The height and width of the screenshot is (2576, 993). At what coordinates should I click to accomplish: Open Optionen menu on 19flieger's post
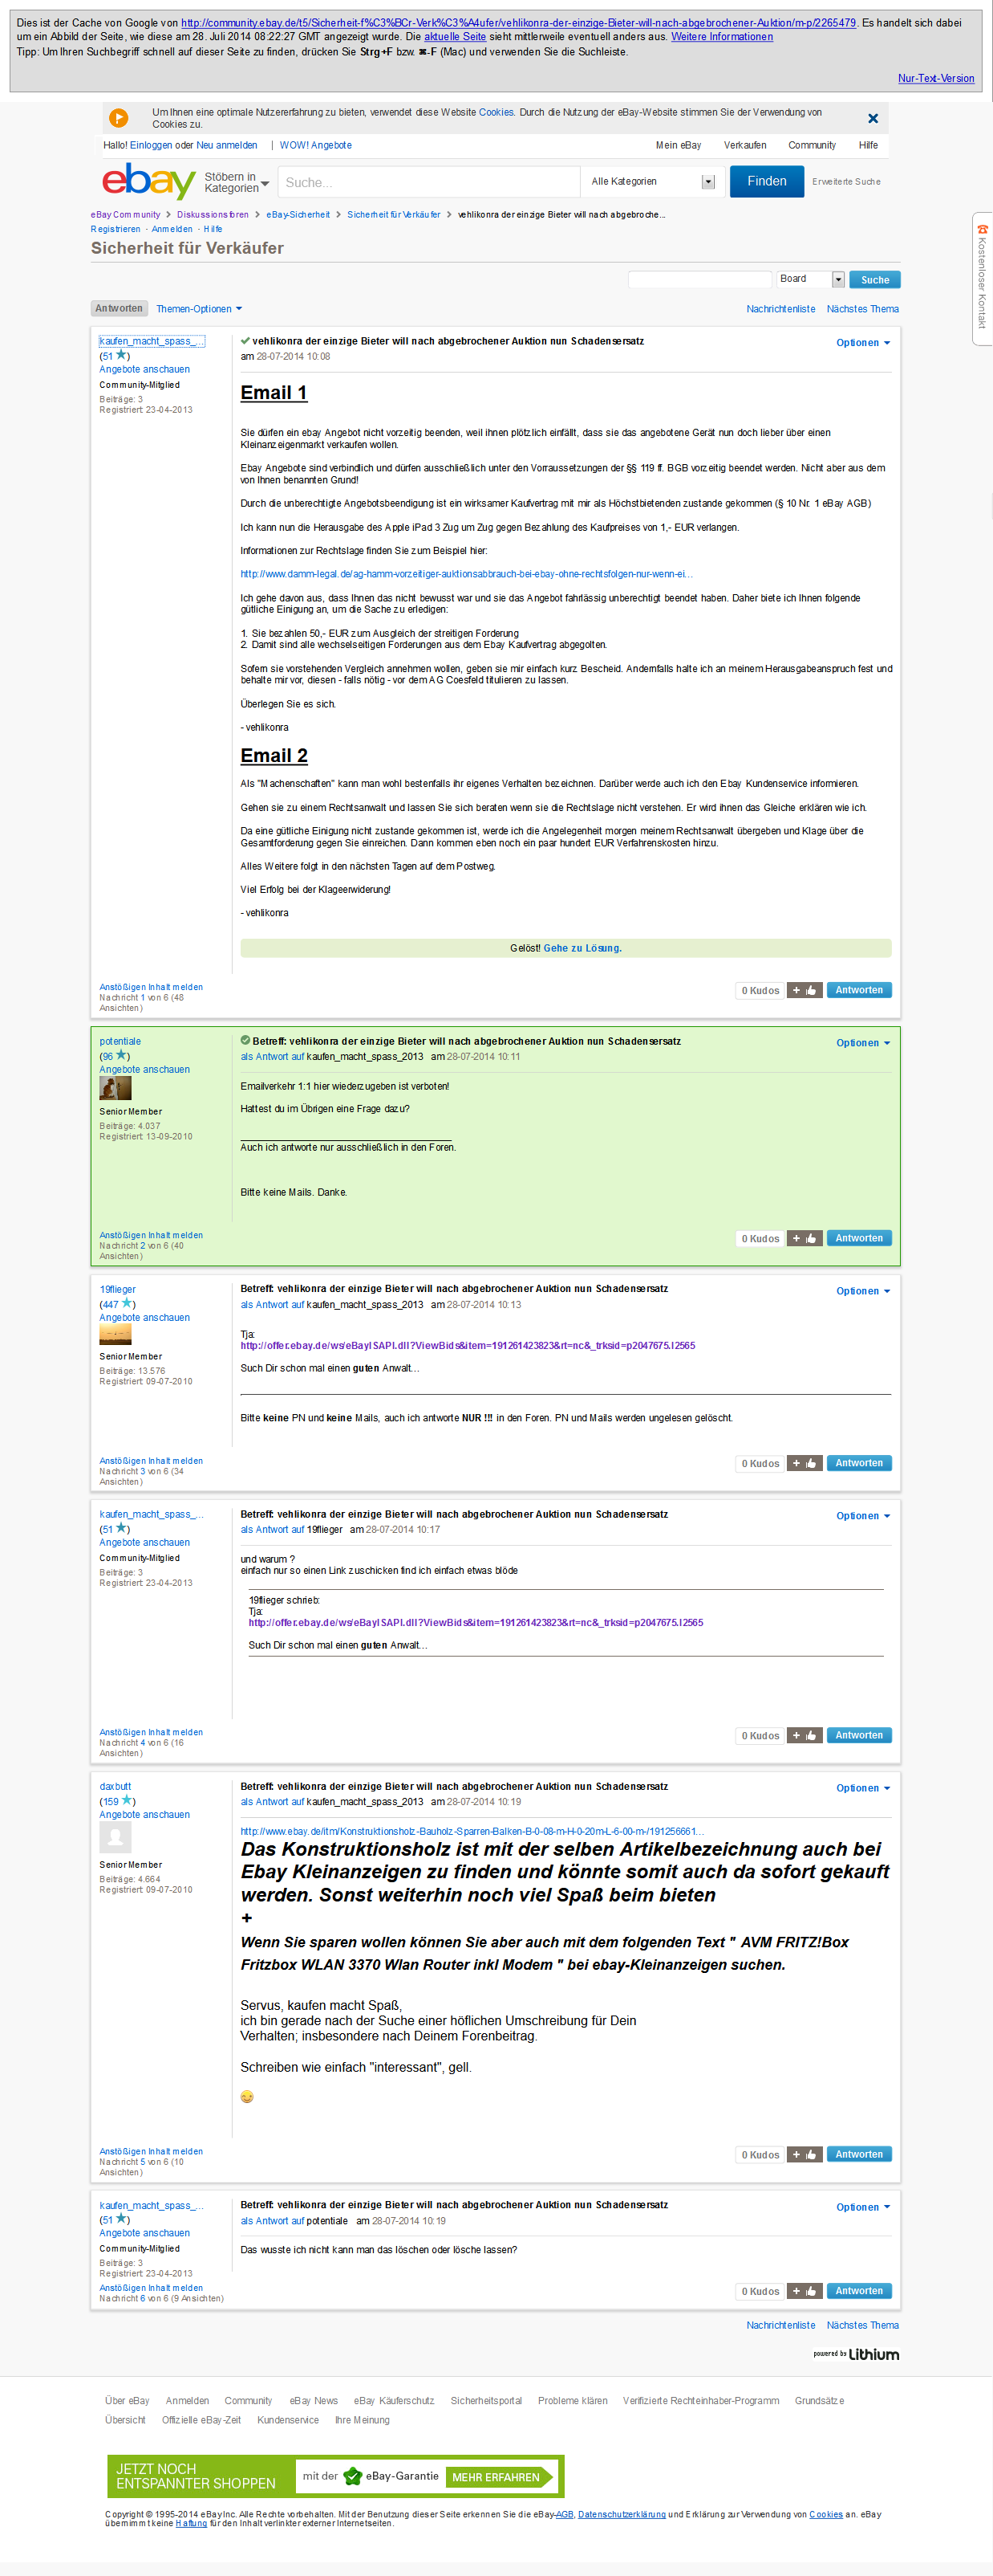tap(863, 1291)
